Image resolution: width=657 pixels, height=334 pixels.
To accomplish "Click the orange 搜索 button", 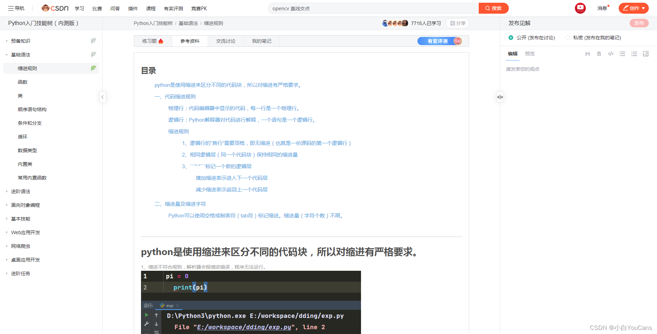I will click(x=493, y=8).
